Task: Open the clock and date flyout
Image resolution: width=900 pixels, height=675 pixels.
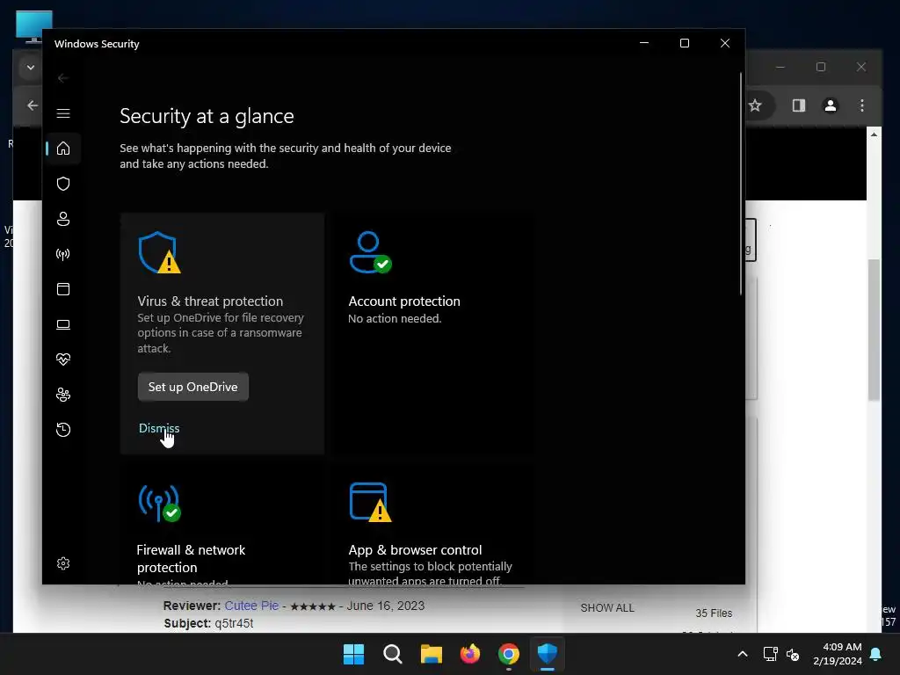Action: pos(838,654)
